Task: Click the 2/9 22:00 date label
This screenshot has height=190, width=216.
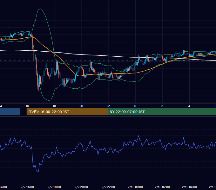Action: coord(108,187)
